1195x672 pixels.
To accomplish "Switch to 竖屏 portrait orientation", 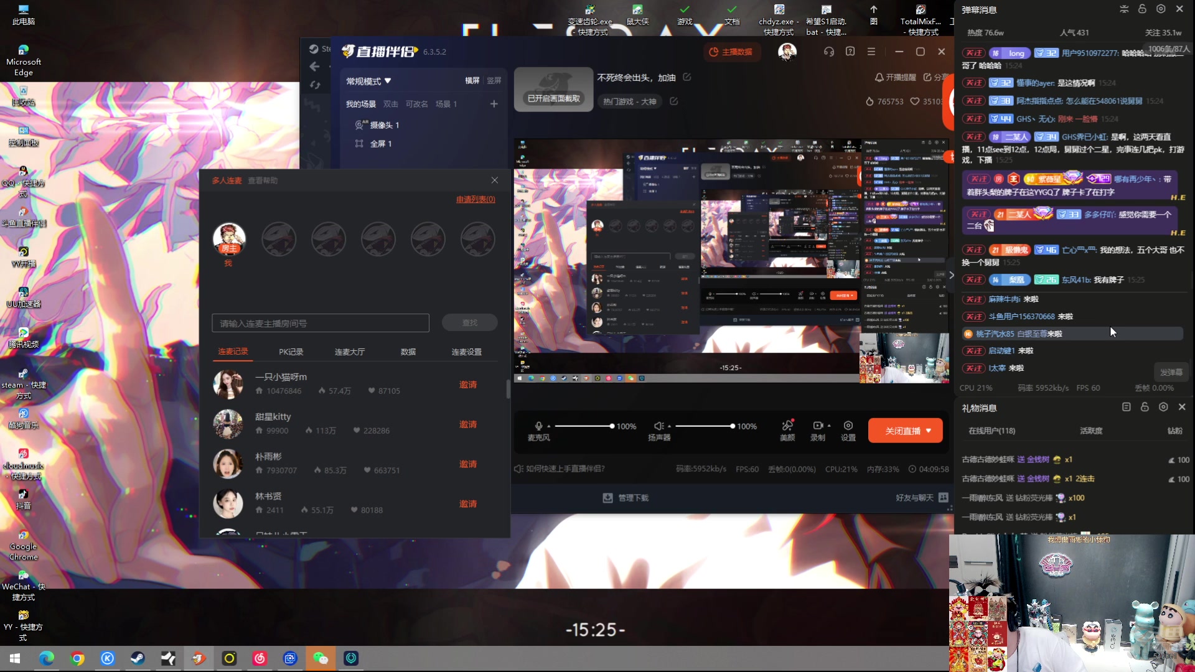I will [x=494, y=80].
